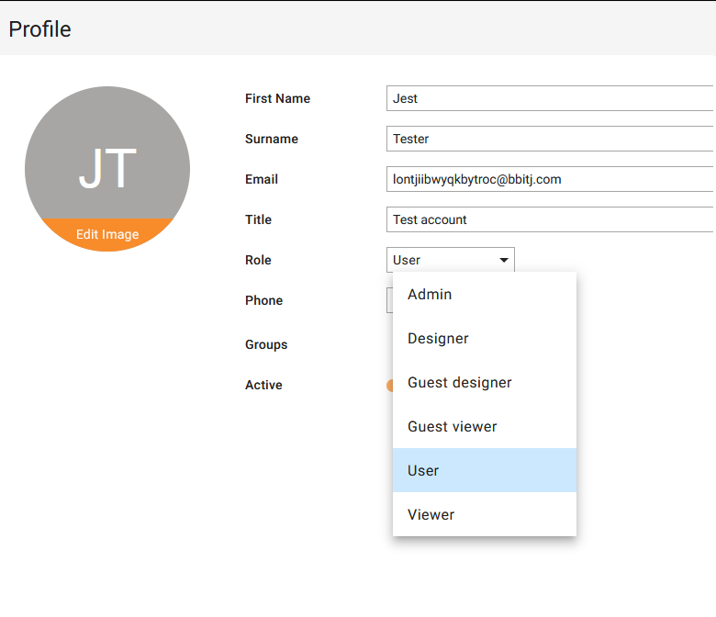Select the Title field with Test account

[550, 219]
